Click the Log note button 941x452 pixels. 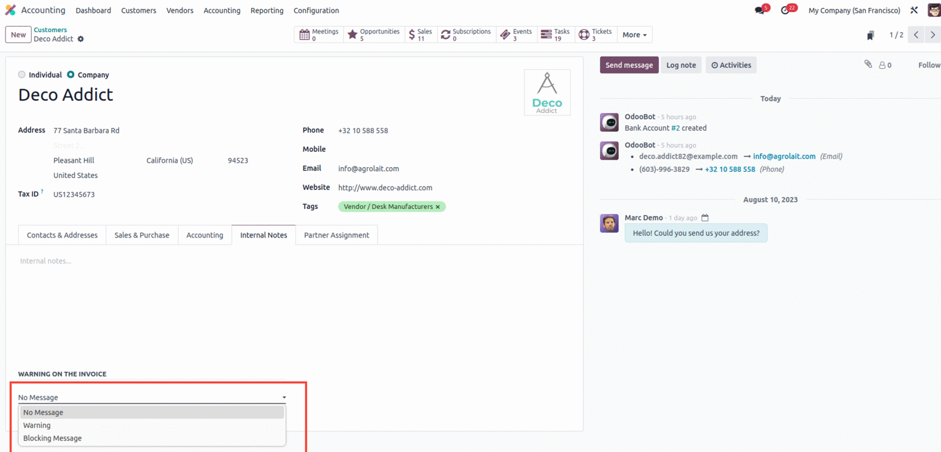[681, 65]
